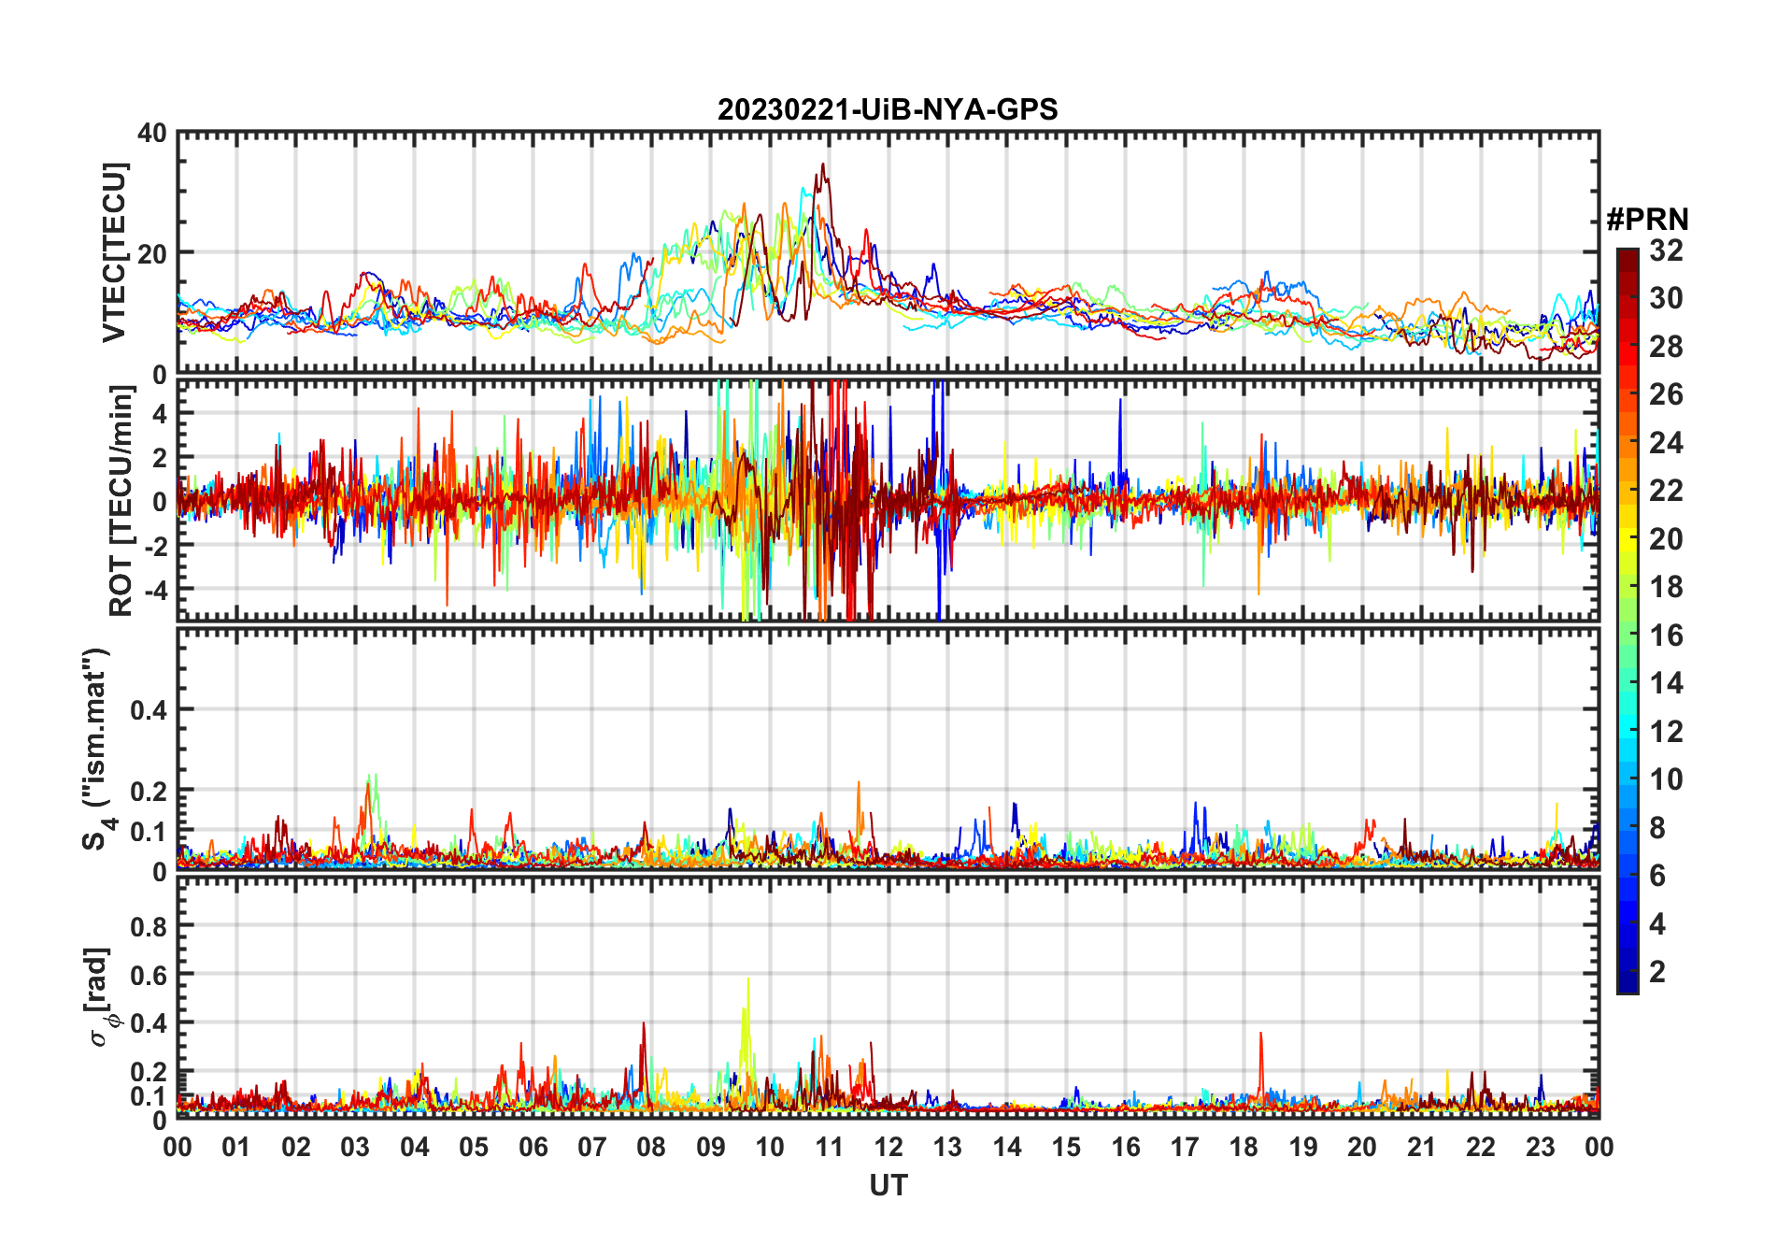Select the "VTEC[TECU]" y-axis label
The height and width of the screenshot is (1243, 1777).
click(x=114, y=252)
